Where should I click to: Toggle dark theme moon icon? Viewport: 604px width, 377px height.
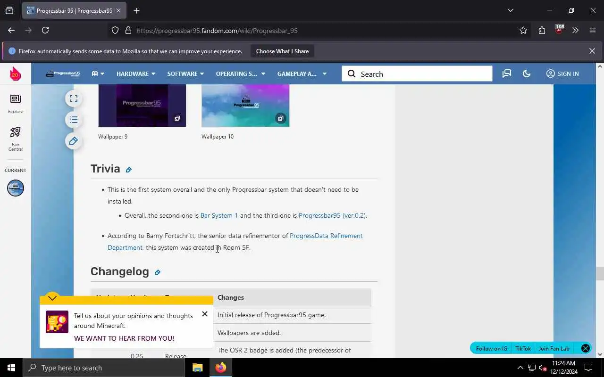(527, 74)
